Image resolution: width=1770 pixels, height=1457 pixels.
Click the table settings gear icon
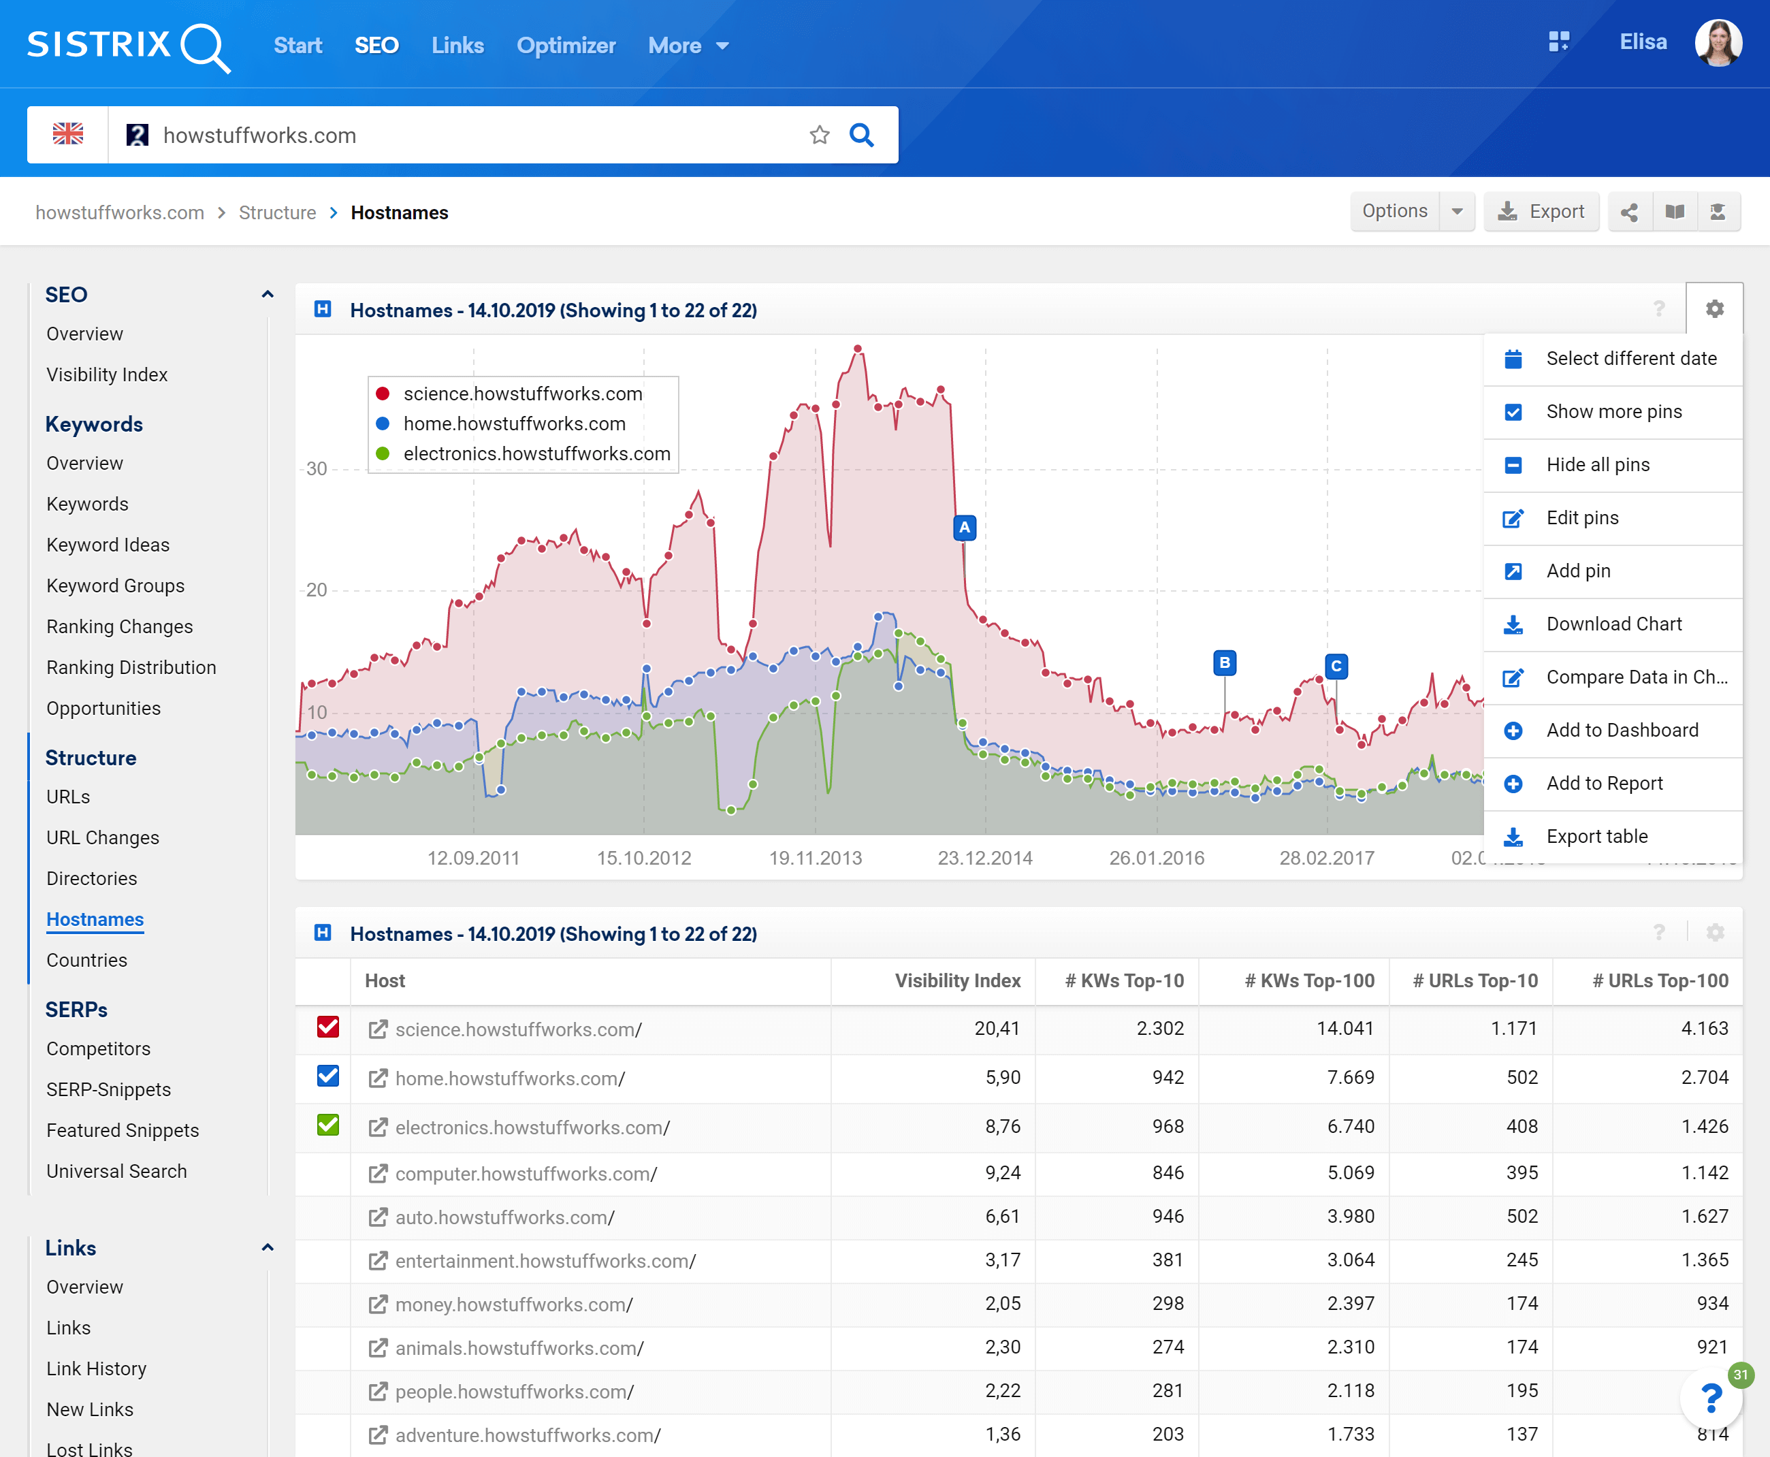(x=1715, y=933)
